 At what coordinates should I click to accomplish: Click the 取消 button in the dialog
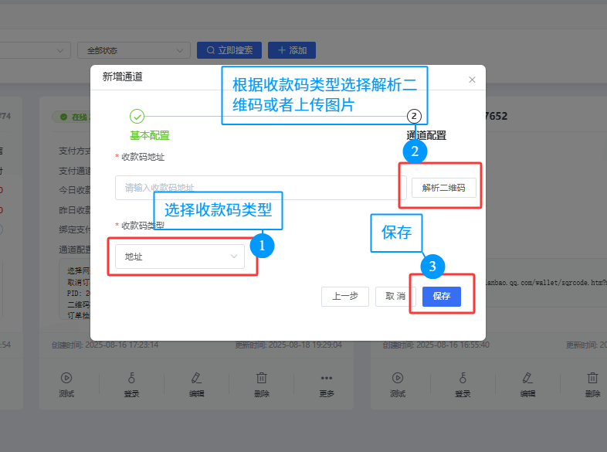coord(395,296)
